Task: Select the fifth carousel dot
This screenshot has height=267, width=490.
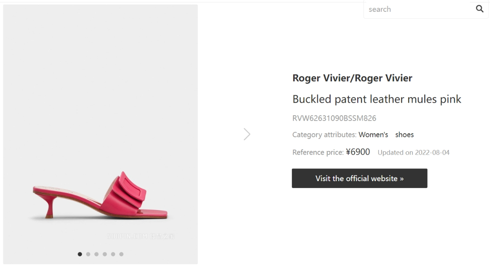Action: (x=113, y=254)
